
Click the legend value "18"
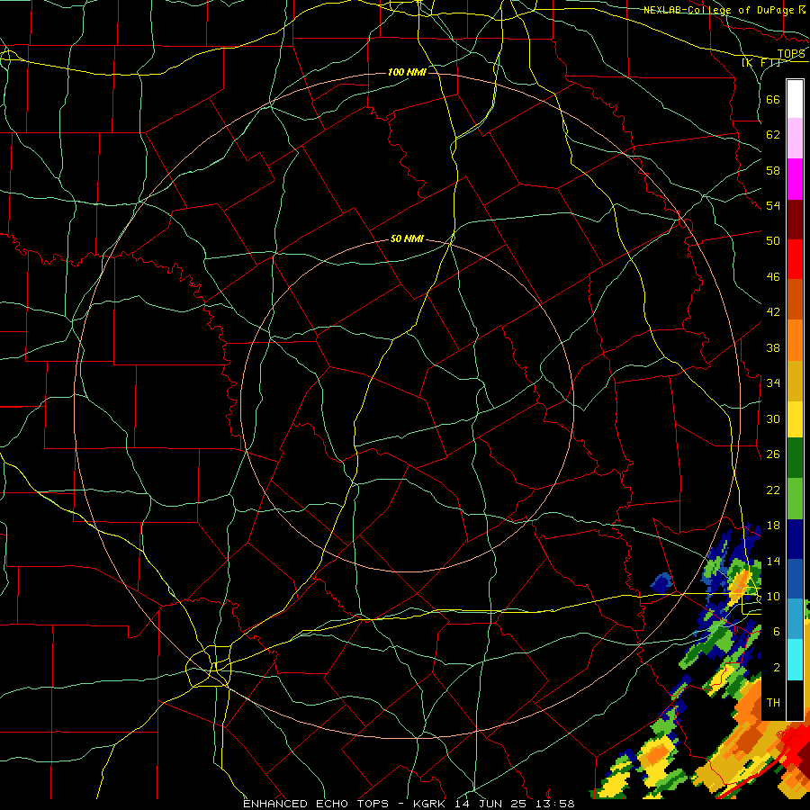(773, 526)
